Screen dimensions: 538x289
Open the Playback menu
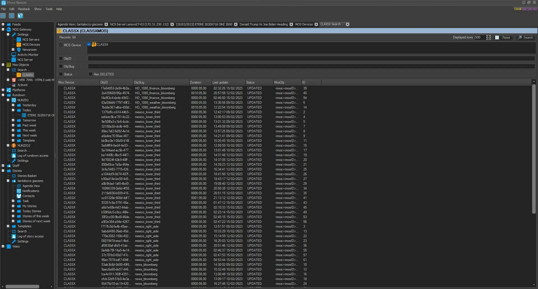pyautogui.click(x=24, y=9)
